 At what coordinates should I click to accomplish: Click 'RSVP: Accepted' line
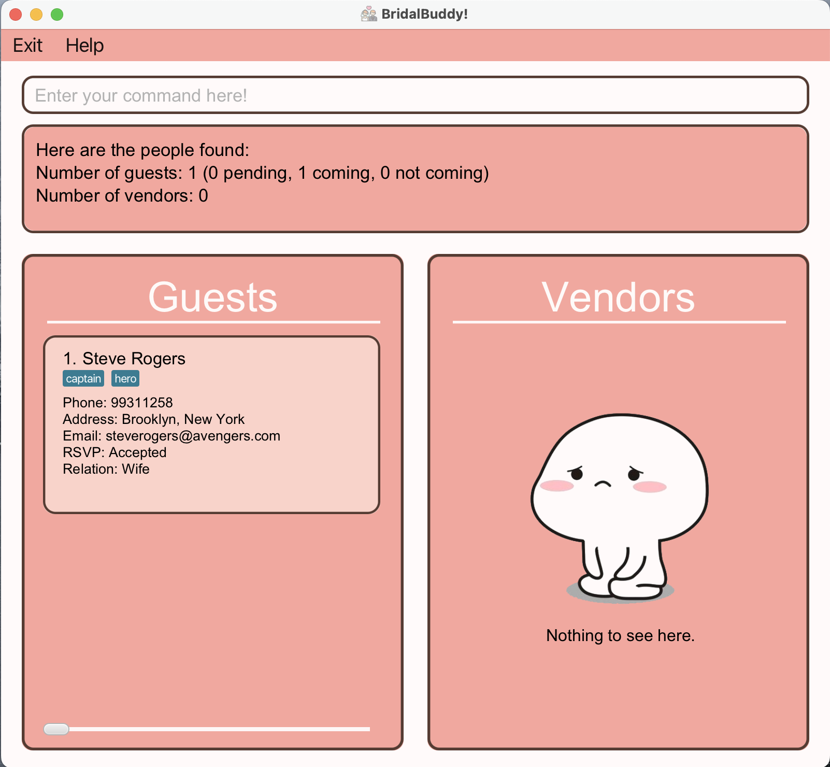click(x=115, y=452)
